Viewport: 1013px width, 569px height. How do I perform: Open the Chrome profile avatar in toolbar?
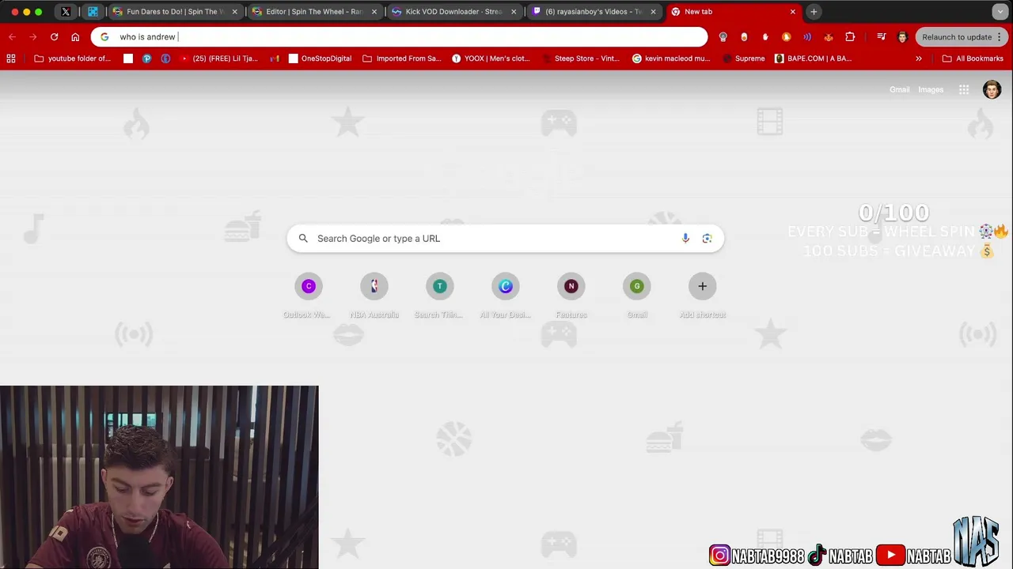[x=902, y=37]
